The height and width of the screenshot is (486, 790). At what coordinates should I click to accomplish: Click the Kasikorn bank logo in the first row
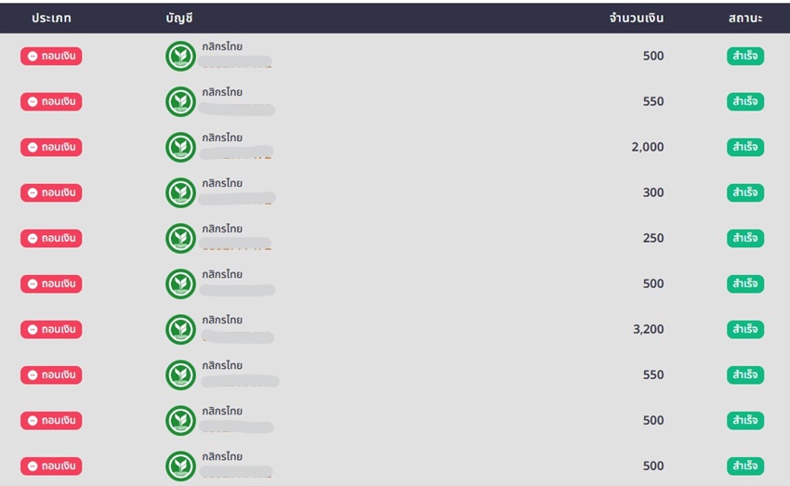tap(180, 57)
